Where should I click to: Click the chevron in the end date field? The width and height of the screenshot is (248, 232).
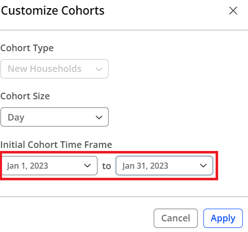click(x=203, y=166)
